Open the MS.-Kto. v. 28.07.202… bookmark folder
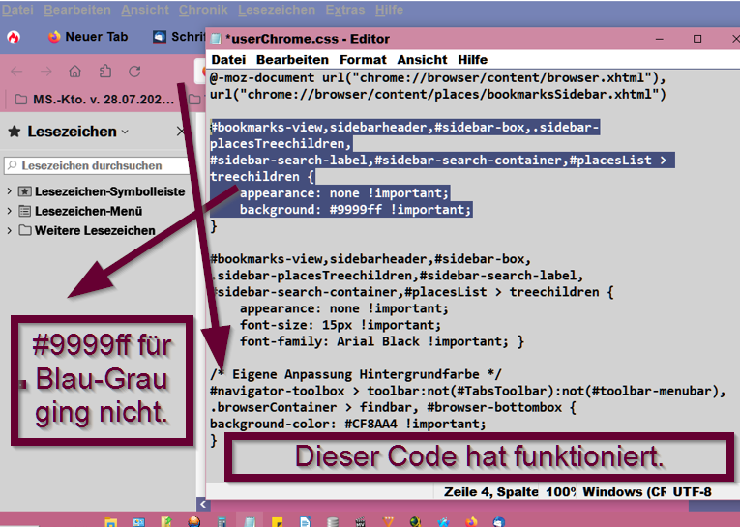Image resolution: width=740 pixels, height=527 pixels. tap(95, 100)
